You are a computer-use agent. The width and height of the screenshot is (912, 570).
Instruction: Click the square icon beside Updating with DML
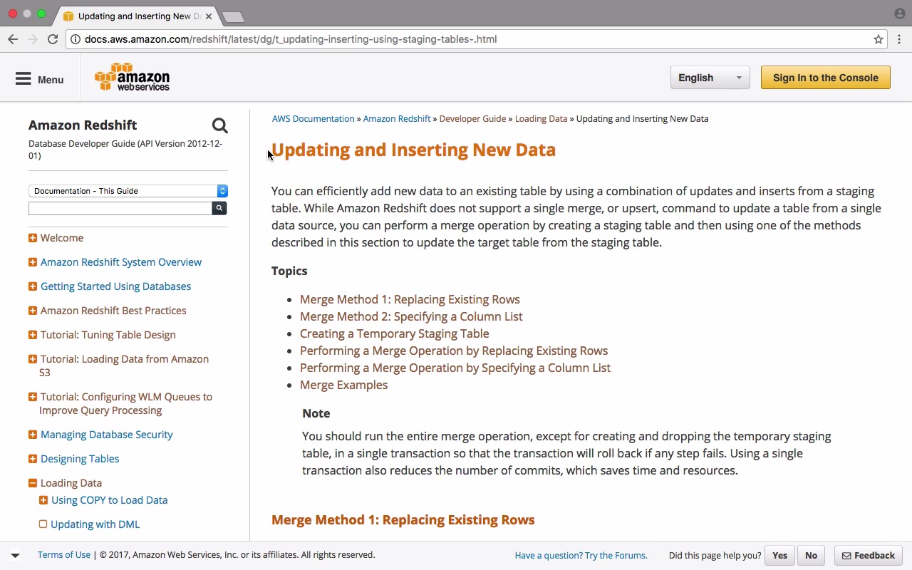point(43,524)
